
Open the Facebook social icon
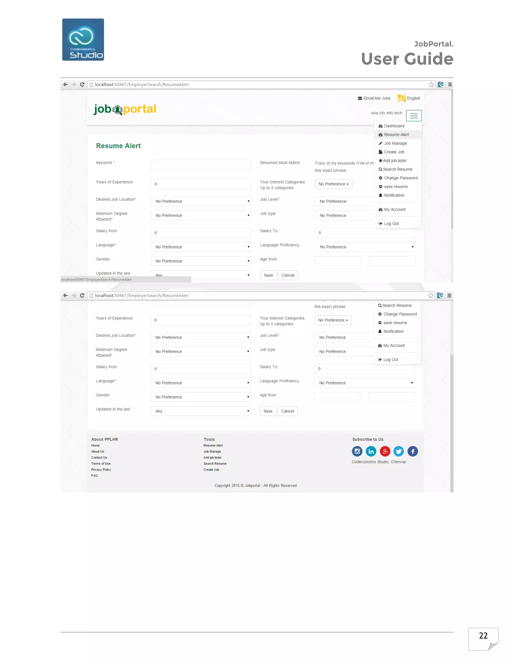pos(413,451)
